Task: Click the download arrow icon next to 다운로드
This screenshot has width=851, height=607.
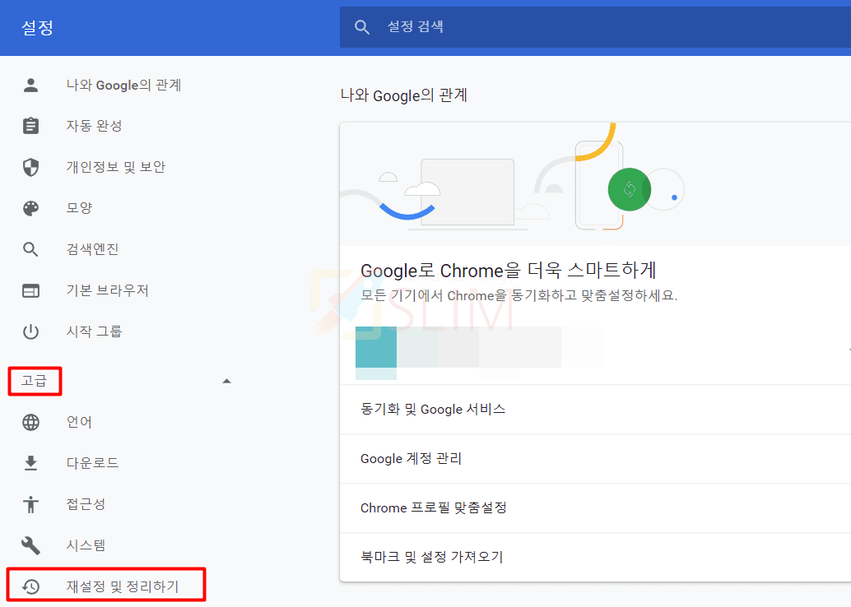Action: coord(31,463)
